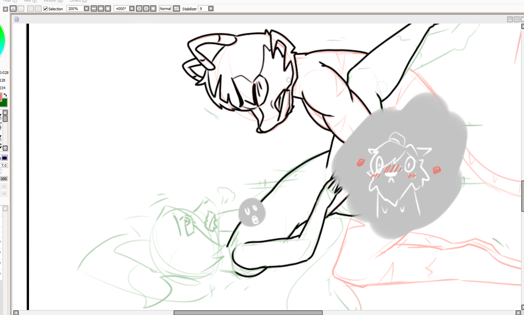
Task: Flip the canvas view horizontally
Action: (176, 9)
